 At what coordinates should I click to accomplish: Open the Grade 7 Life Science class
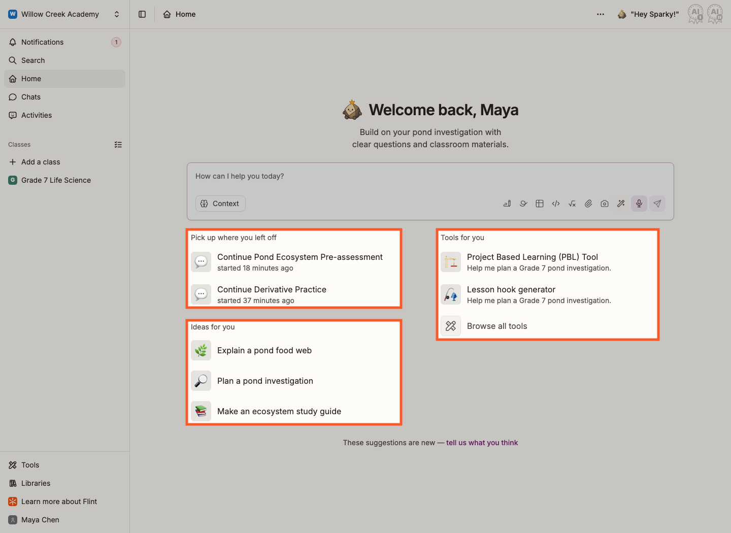pyautogui.click(x=64, y=180)
